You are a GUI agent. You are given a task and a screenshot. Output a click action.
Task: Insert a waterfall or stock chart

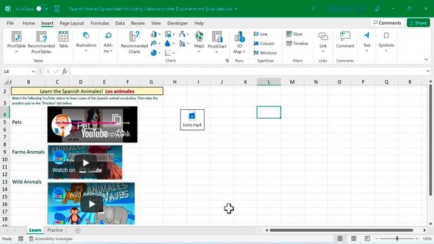tap(184, 34)
